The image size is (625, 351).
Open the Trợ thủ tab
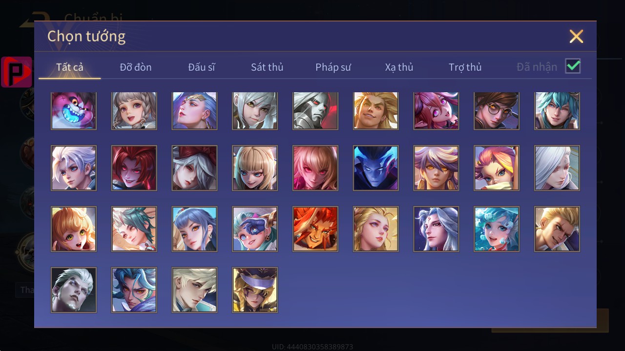tap(465, 67)
